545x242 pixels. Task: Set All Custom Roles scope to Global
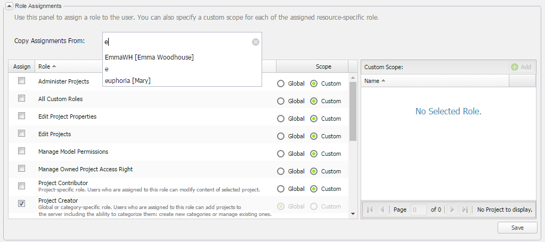point(281,101)
